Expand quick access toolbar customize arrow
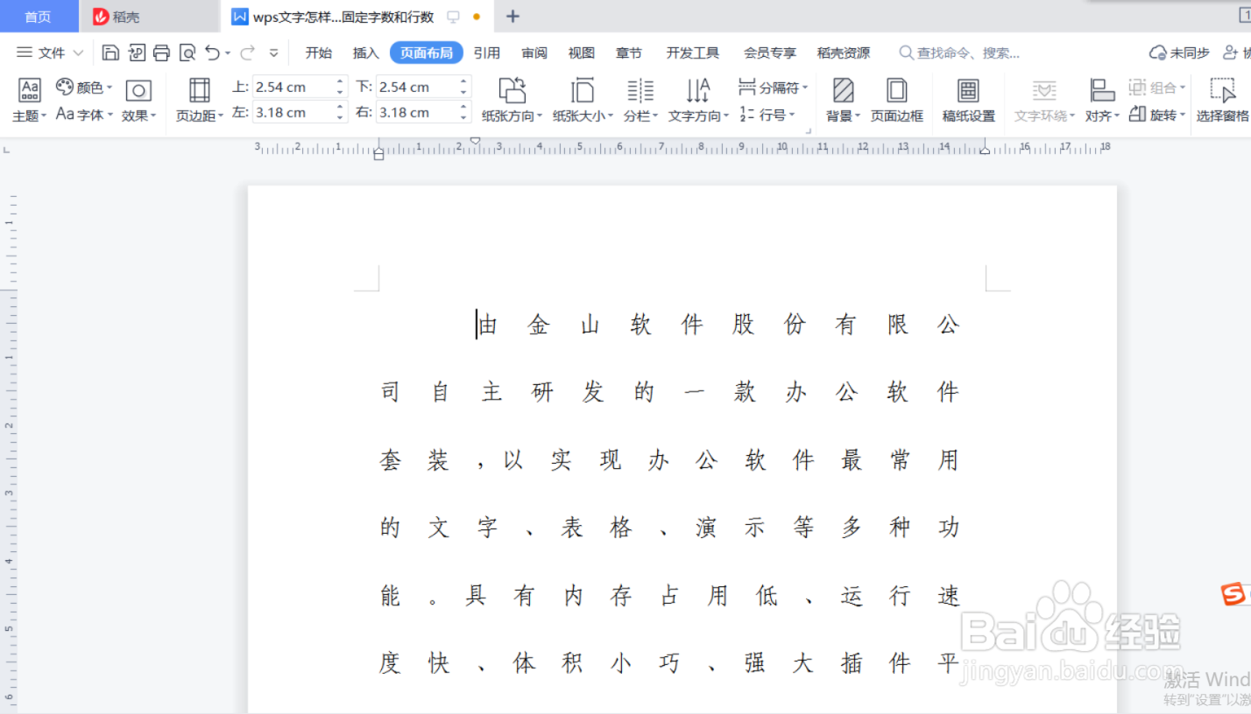Screen dimensions: 1251x714 coord(274,53)
